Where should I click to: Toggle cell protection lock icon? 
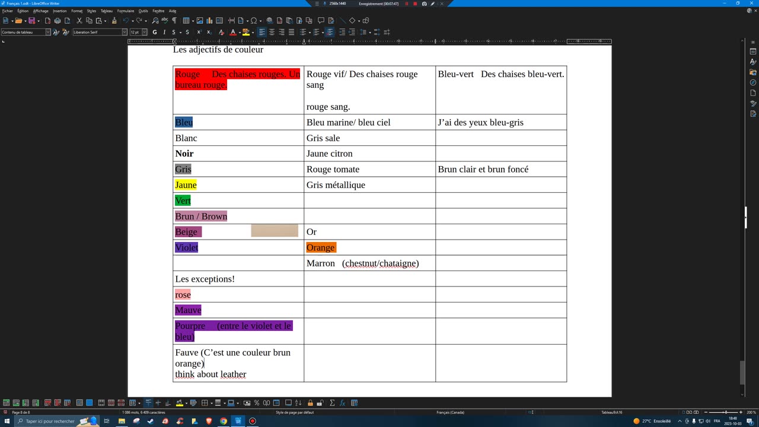point(310,403)
